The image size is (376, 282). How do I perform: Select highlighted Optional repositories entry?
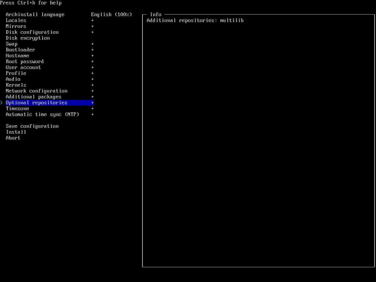[50, 103]
